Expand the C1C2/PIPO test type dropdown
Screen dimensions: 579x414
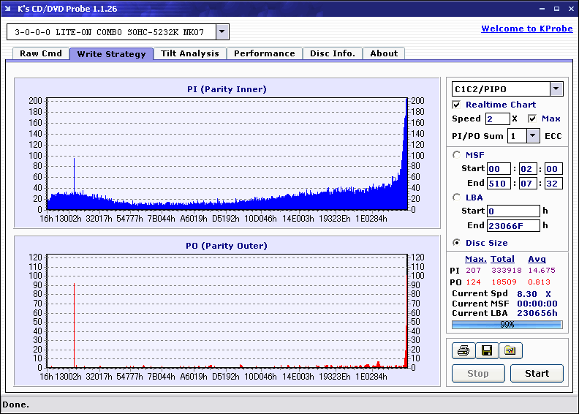click(556, 89)
